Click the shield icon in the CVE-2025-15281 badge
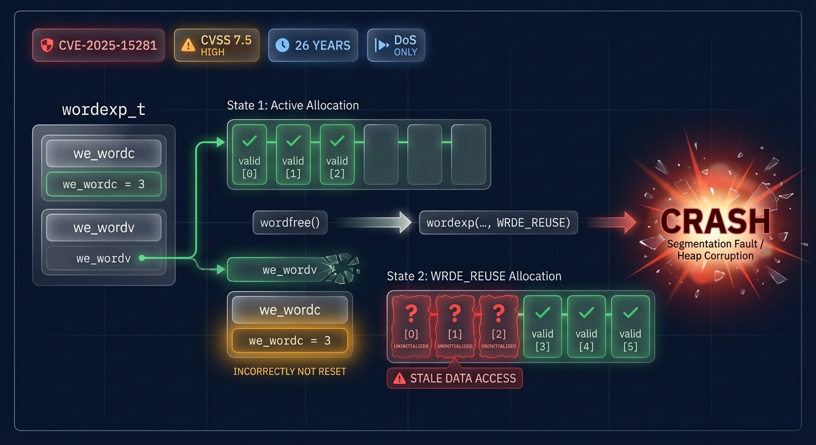The width and height of the screenshot is (816, 445). tap(48, 45)
